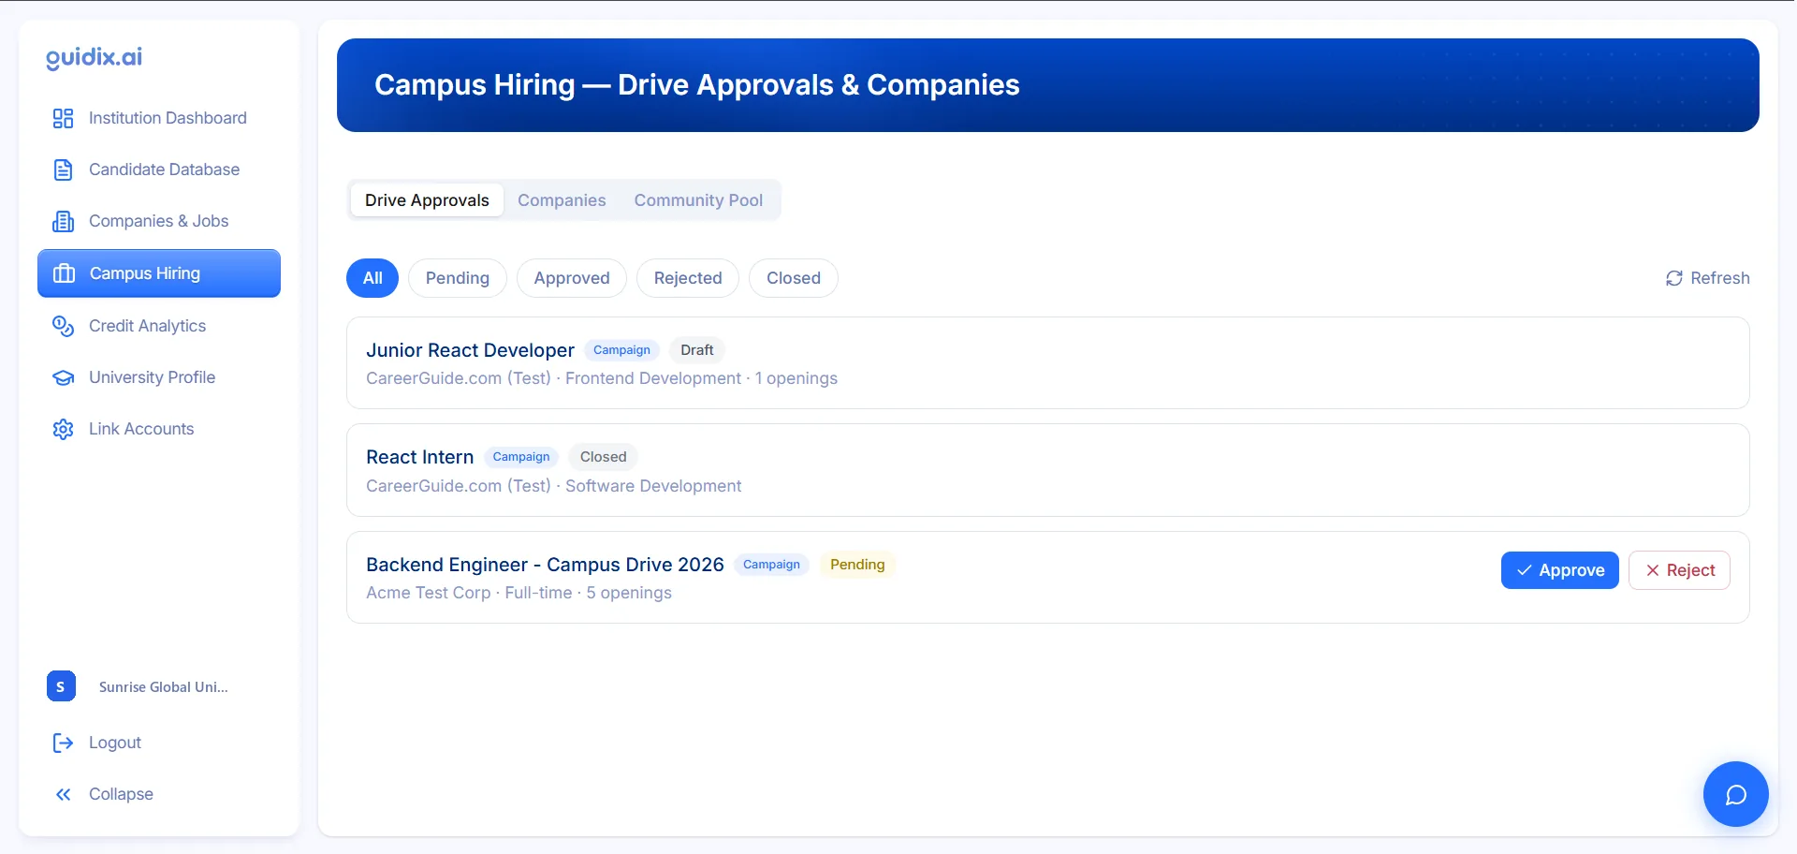Switch to the Companies tab

pos(562,200)
